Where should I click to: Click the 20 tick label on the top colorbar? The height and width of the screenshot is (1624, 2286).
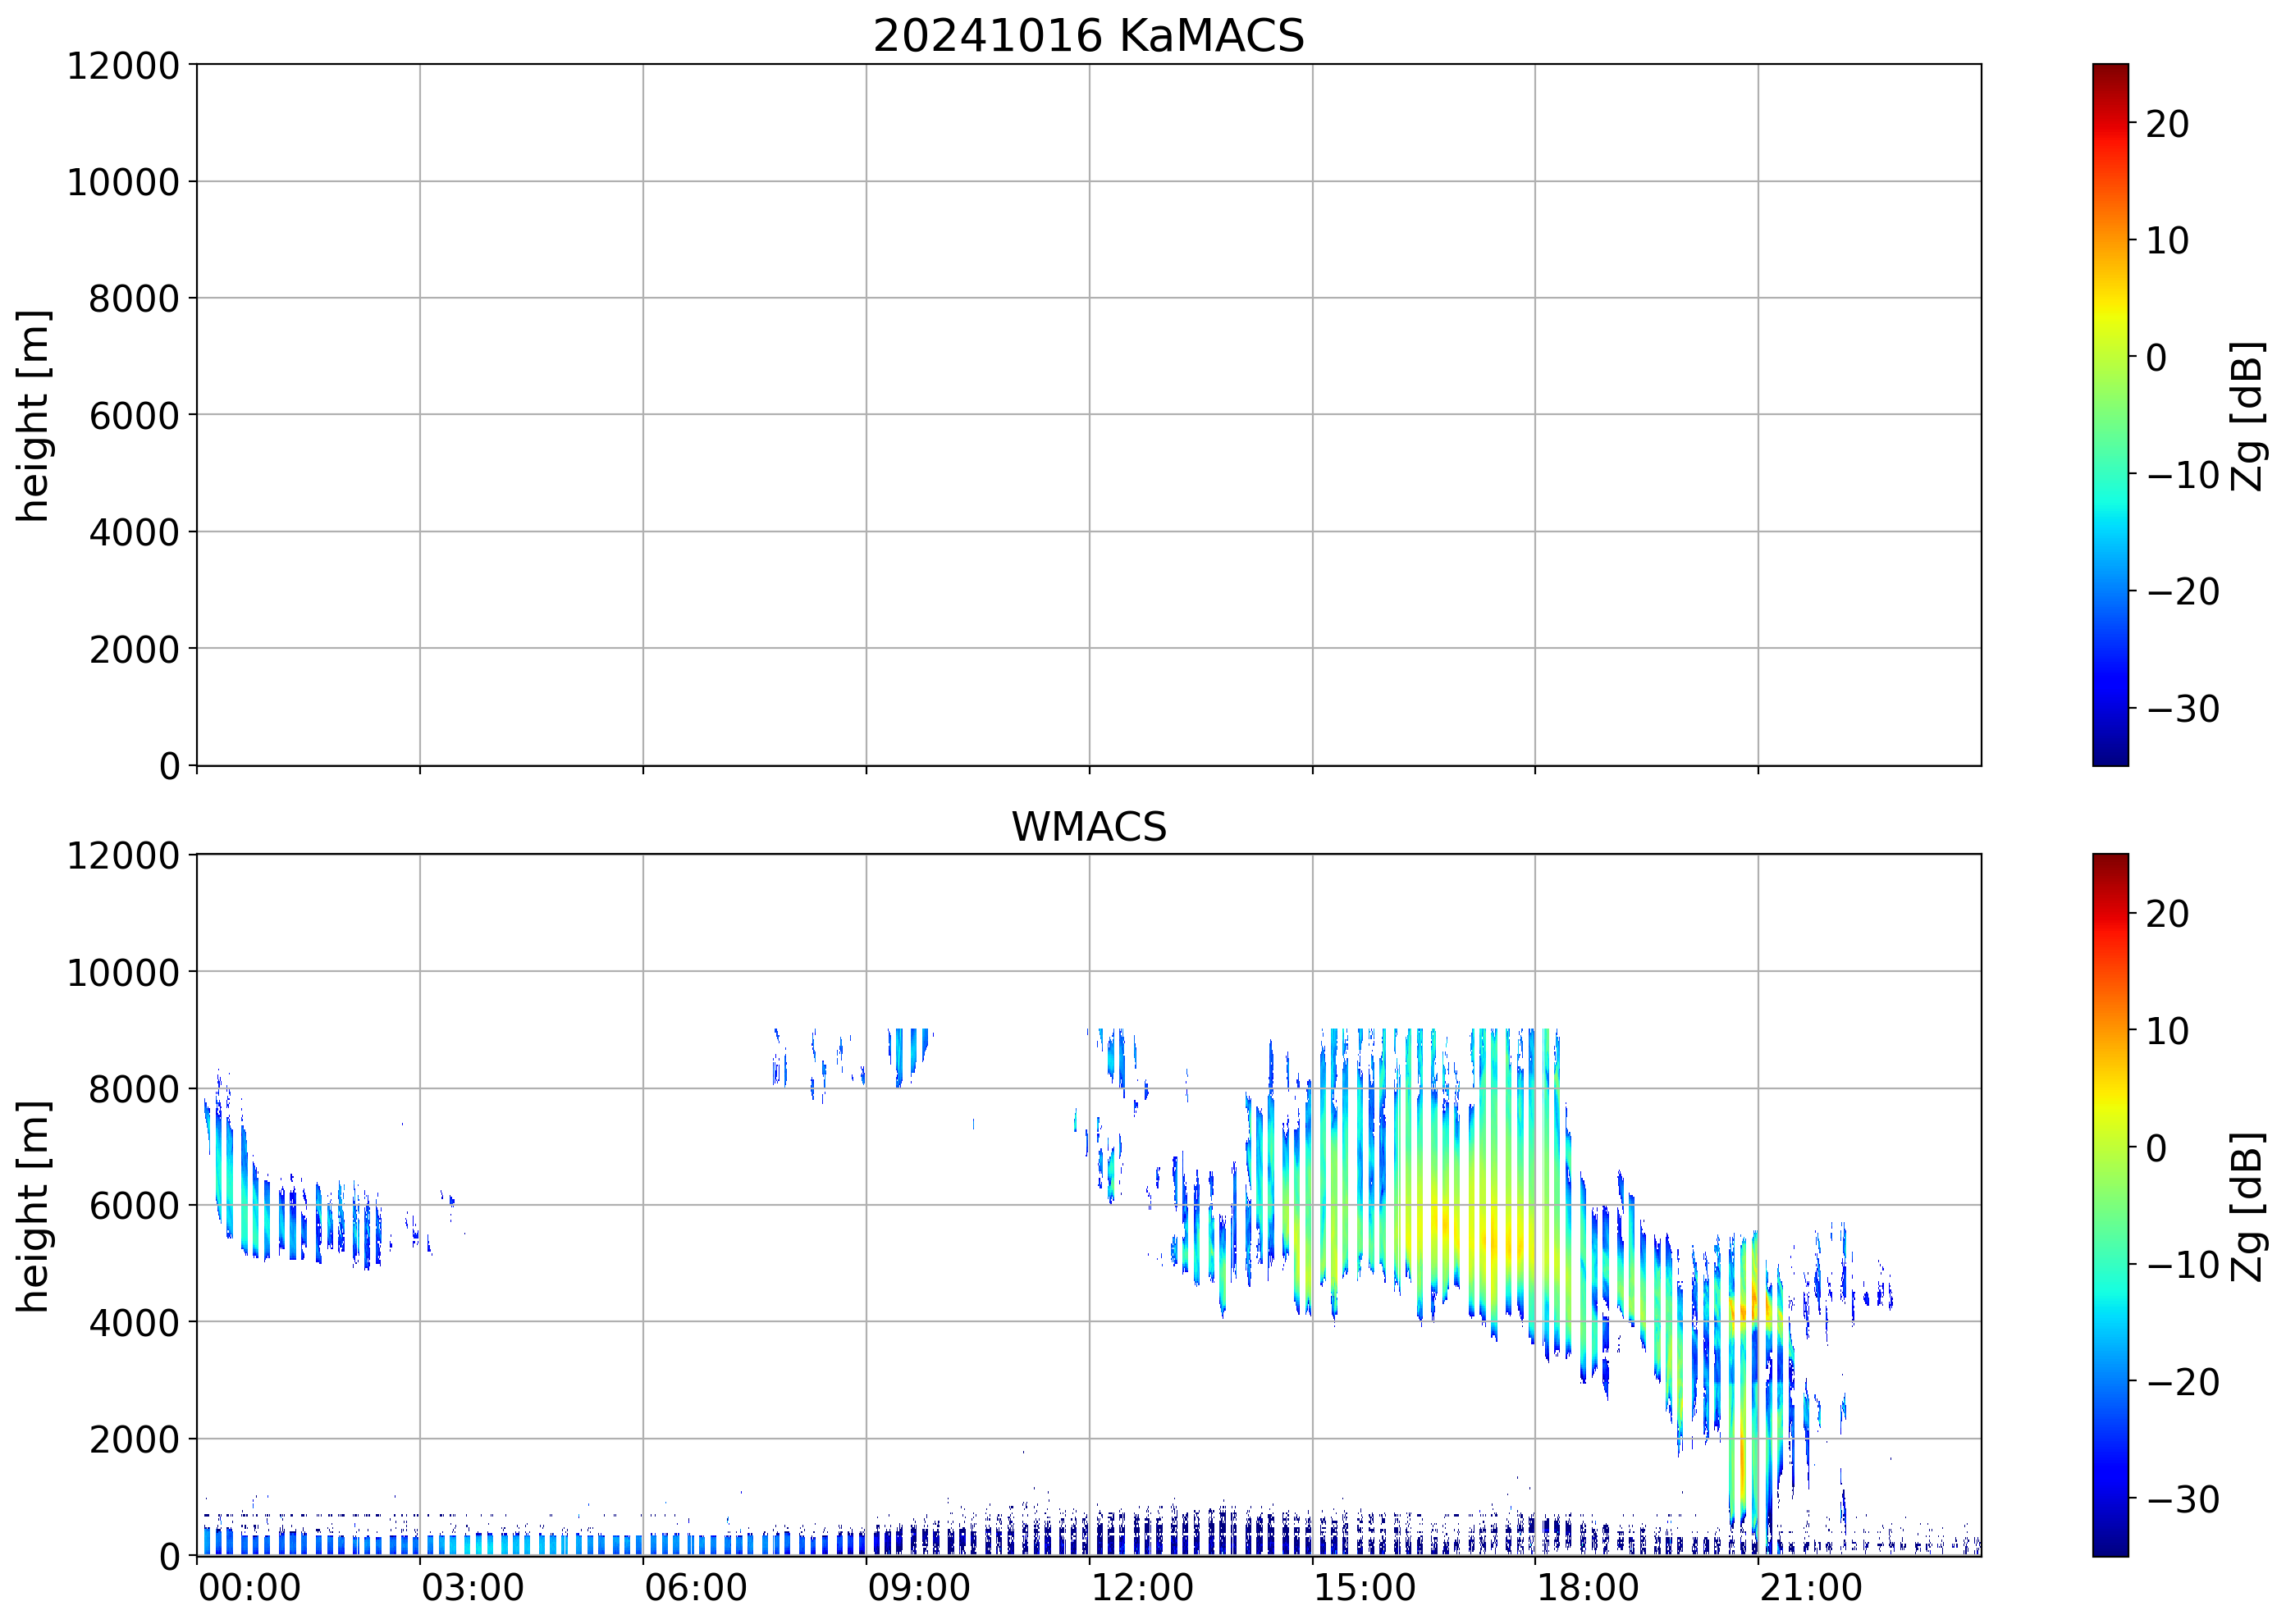click(2167, 124)
